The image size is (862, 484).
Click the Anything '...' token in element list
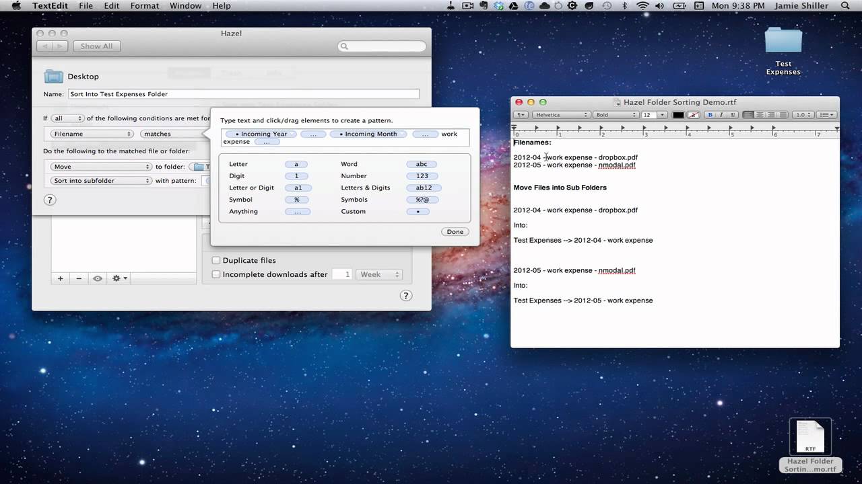pos(298,212)
